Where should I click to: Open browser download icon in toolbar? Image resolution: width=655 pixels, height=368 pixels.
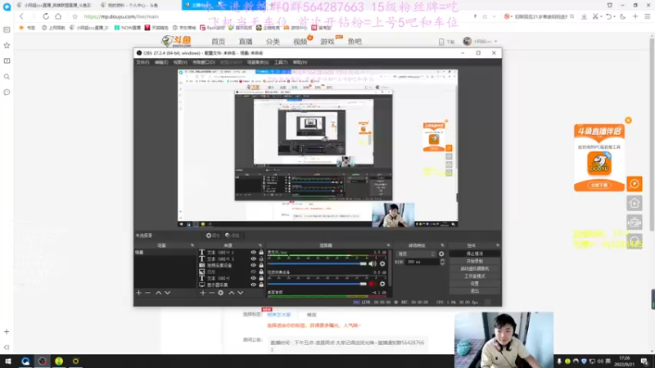point(584,16)
